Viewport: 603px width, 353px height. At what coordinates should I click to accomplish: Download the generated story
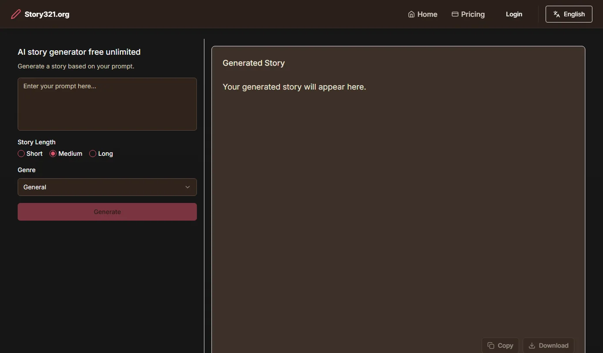click(549, 345)
